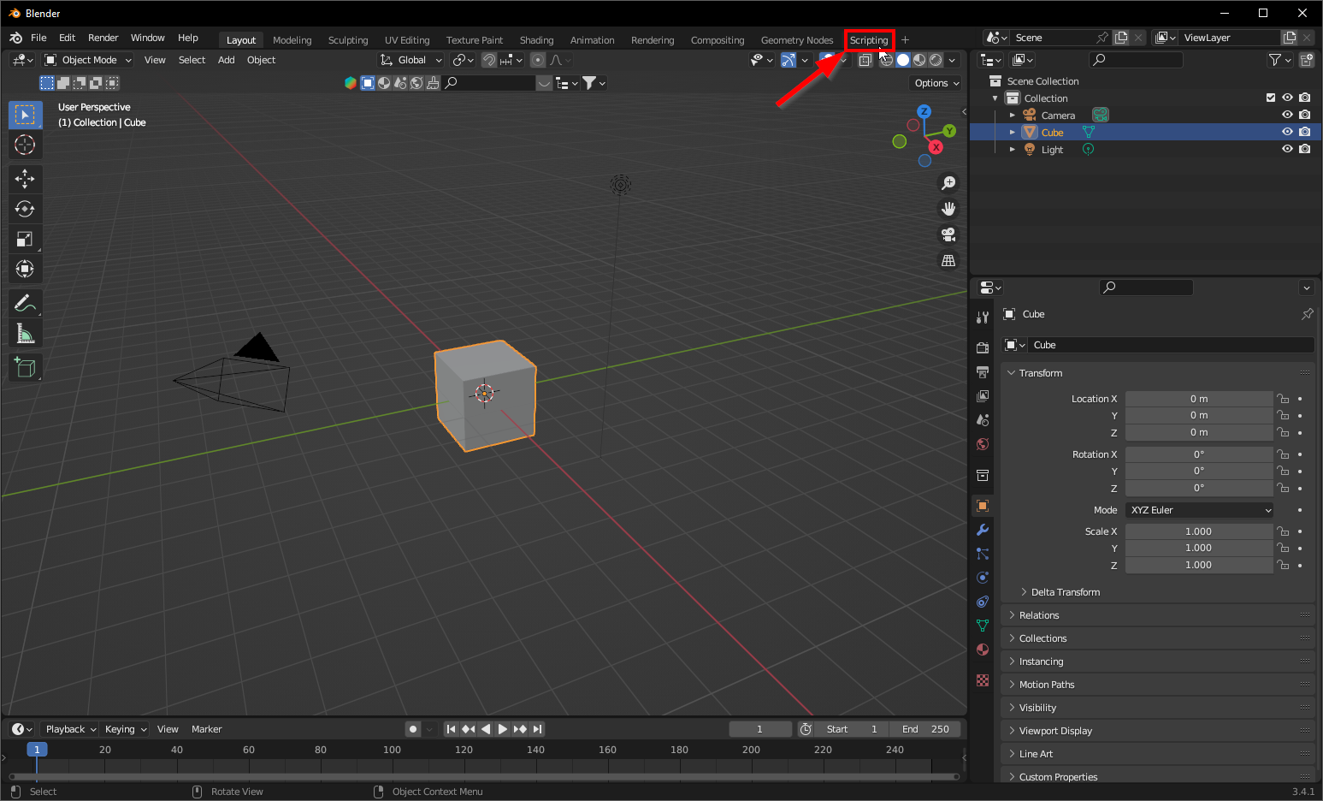
Task: Open the Object Constraints properties tab
Action: point(983,602)
